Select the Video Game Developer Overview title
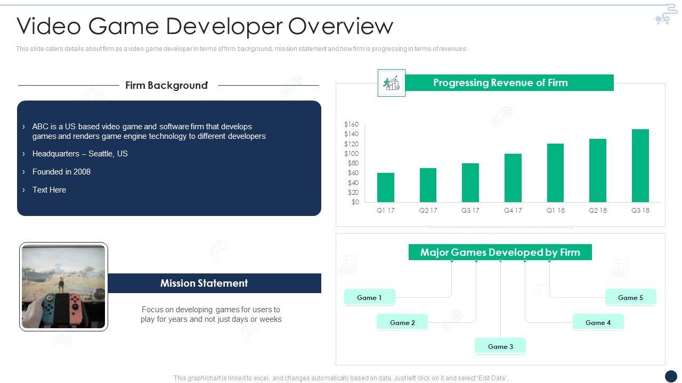The width and height of the screenshot is (682, 383). pyautogui.click(x=205, y=26)
